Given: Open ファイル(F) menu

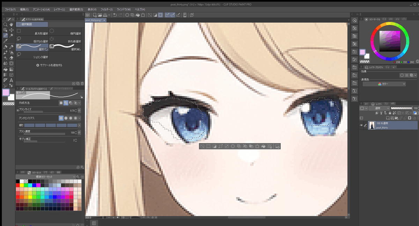Looking at the screenshot, I should [10, 9].
